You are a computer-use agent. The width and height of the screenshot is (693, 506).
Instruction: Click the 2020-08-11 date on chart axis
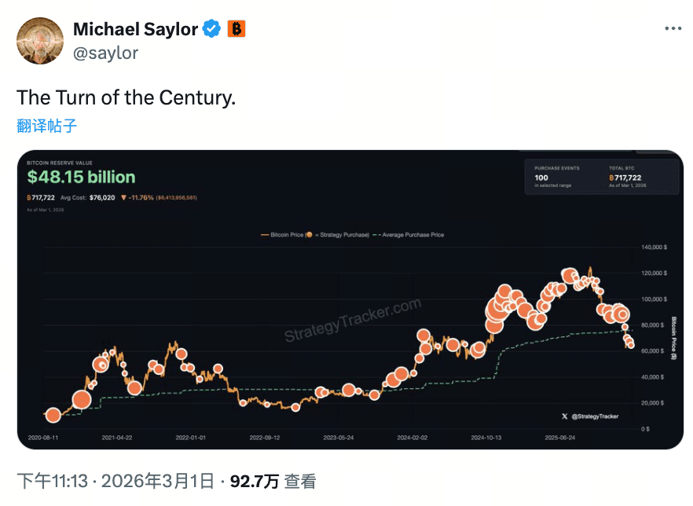coord(43,437)
